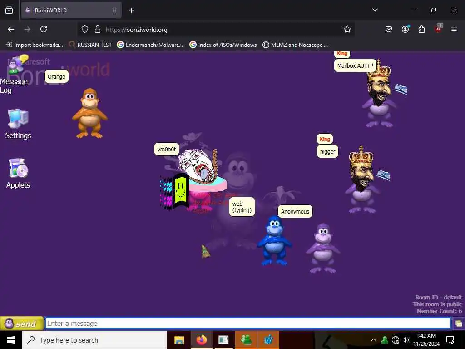Viewport: 465px width, 349px height.
Task: Open File Explorer from taskbar
Action: (179, 340)
